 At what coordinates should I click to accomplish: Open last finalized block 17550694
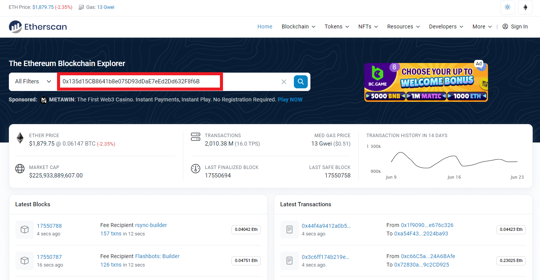click(218, 176)
